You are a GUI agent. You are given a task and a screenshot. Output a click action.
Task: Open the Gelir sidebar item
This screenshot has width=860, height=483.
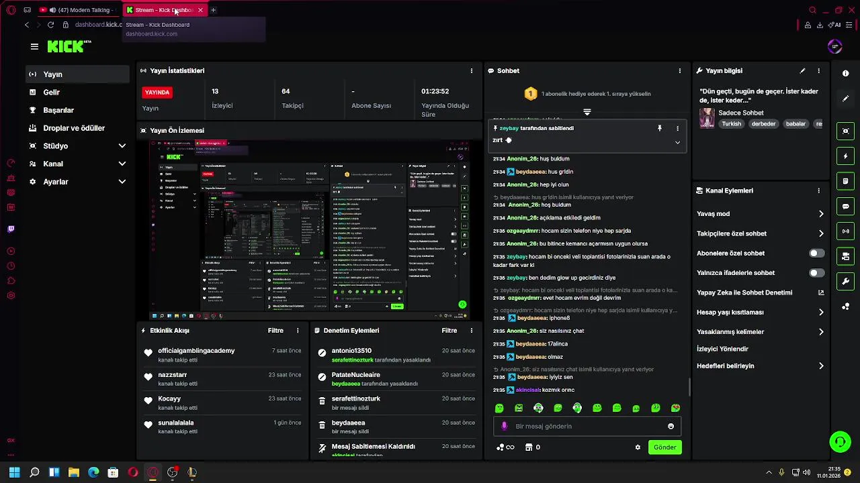tap(78, 93)
